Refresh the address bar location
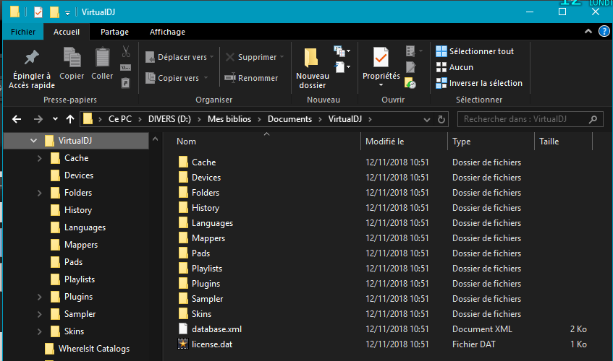The width and height of the screenshot is (613, 361). (x=441, y=119)
